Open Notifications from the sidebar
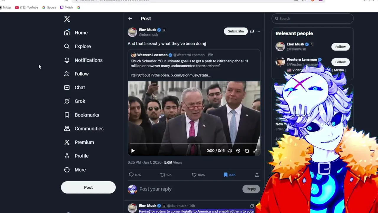Screen dimensions: 378x213 pos(83,60)
